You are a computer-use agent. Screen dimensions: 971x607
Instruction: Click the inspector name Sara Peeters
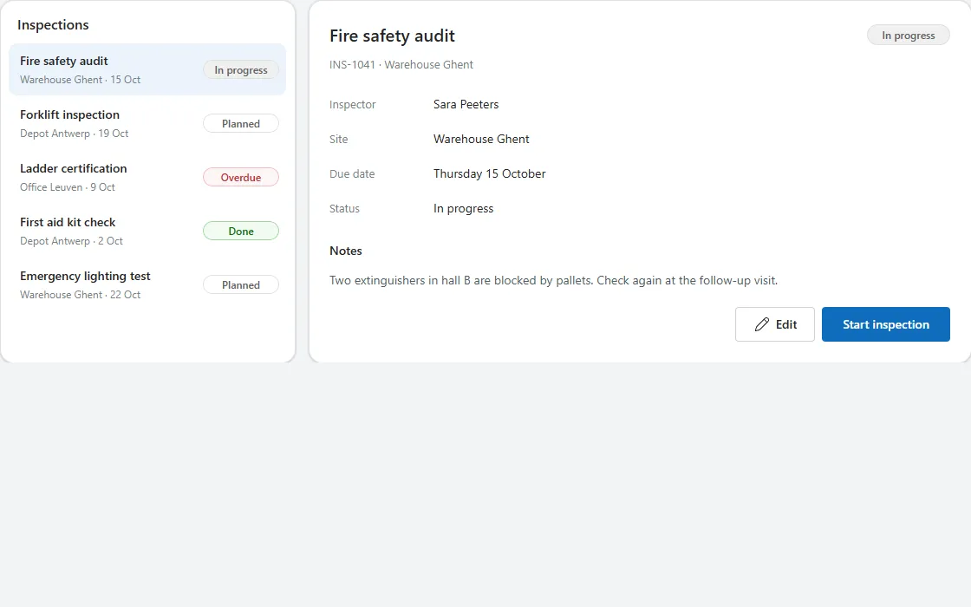[466, 104]
